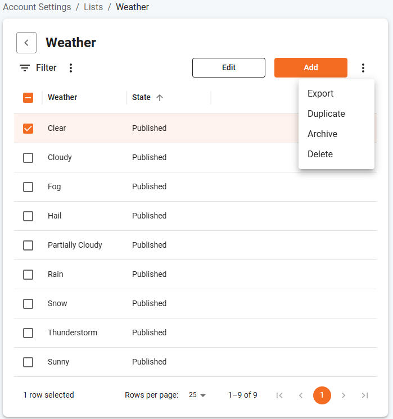The width and height of the screenshot is (393, 419).
Task: Click the three-dot menu beside Add button
Action: click(x=363, y=68)
